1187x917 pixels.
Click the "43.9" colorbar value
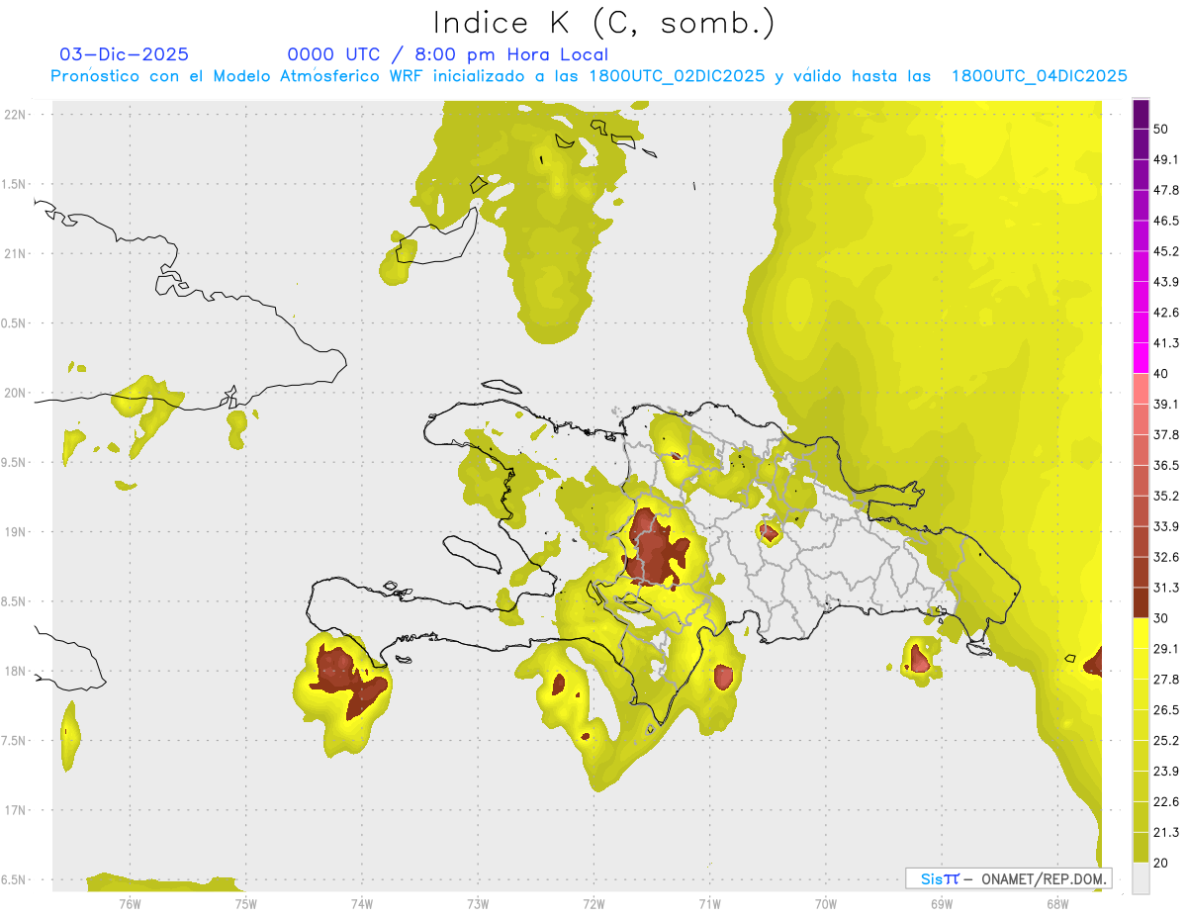coord(1166,282)
